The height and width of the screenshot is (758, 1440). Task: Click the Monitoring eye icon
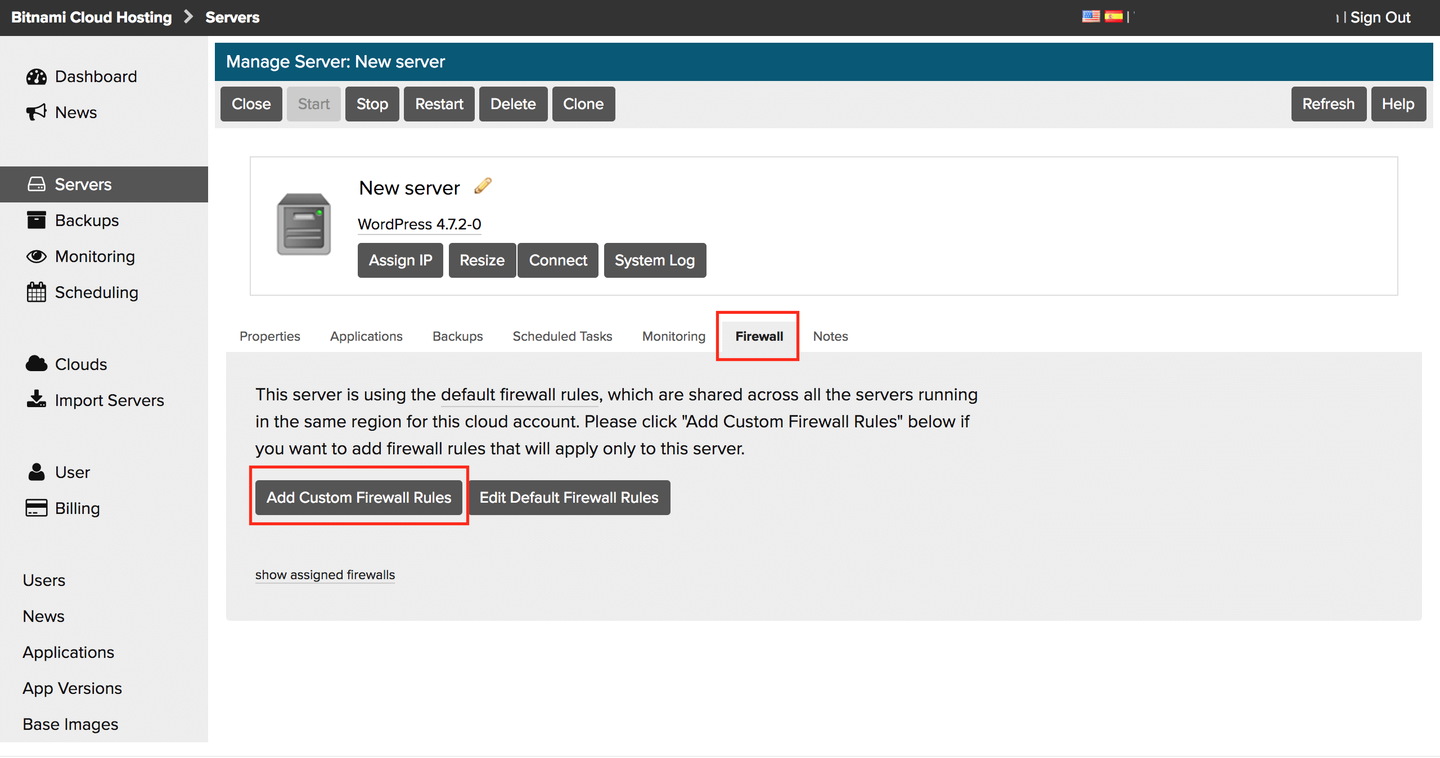(x=37, y=256)
